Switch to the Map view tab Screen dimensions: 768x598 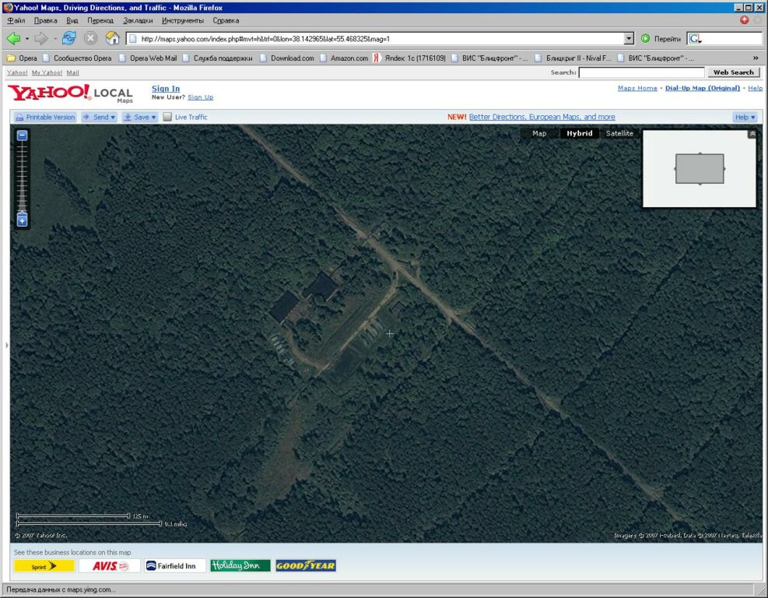pos(539,133)
